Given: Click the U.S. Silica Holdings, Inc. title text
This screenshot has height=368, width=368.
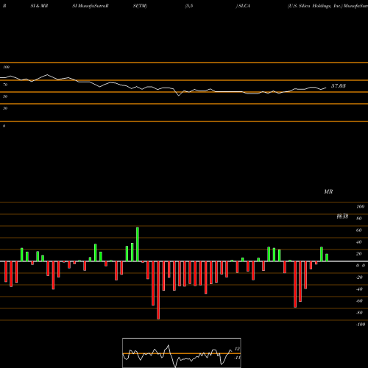Looking at the screenshot, I should 315,6.
